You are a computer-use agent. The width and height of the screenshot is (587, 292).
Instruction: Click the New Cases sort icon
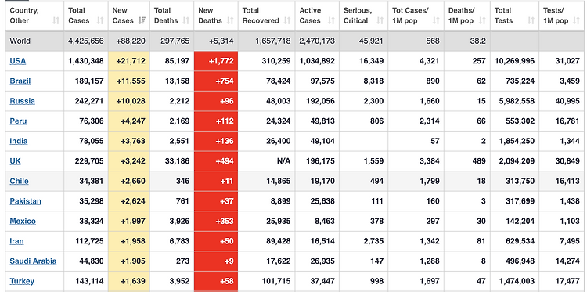click(x=142, y=20)
